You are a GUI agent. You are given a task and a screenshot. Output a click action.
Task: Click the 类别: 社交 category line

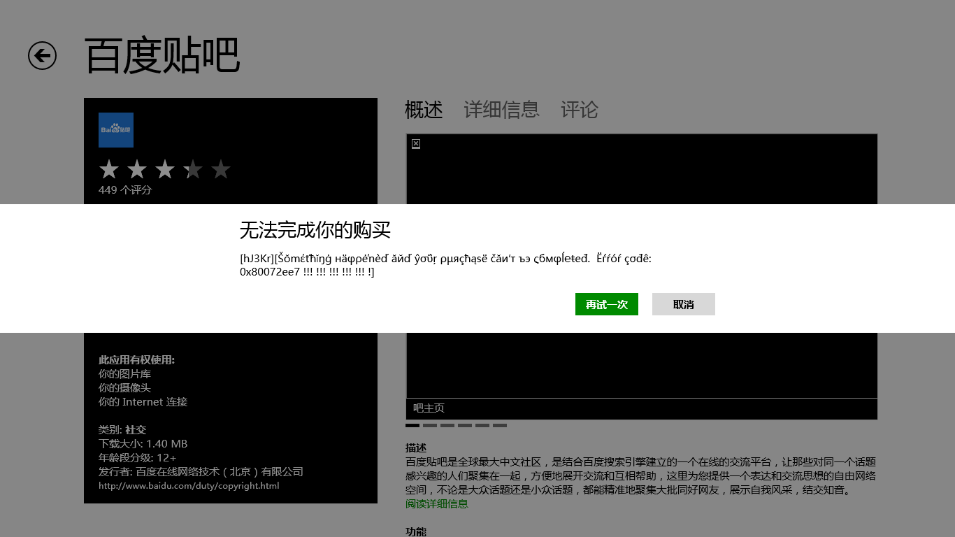(122, 430)
